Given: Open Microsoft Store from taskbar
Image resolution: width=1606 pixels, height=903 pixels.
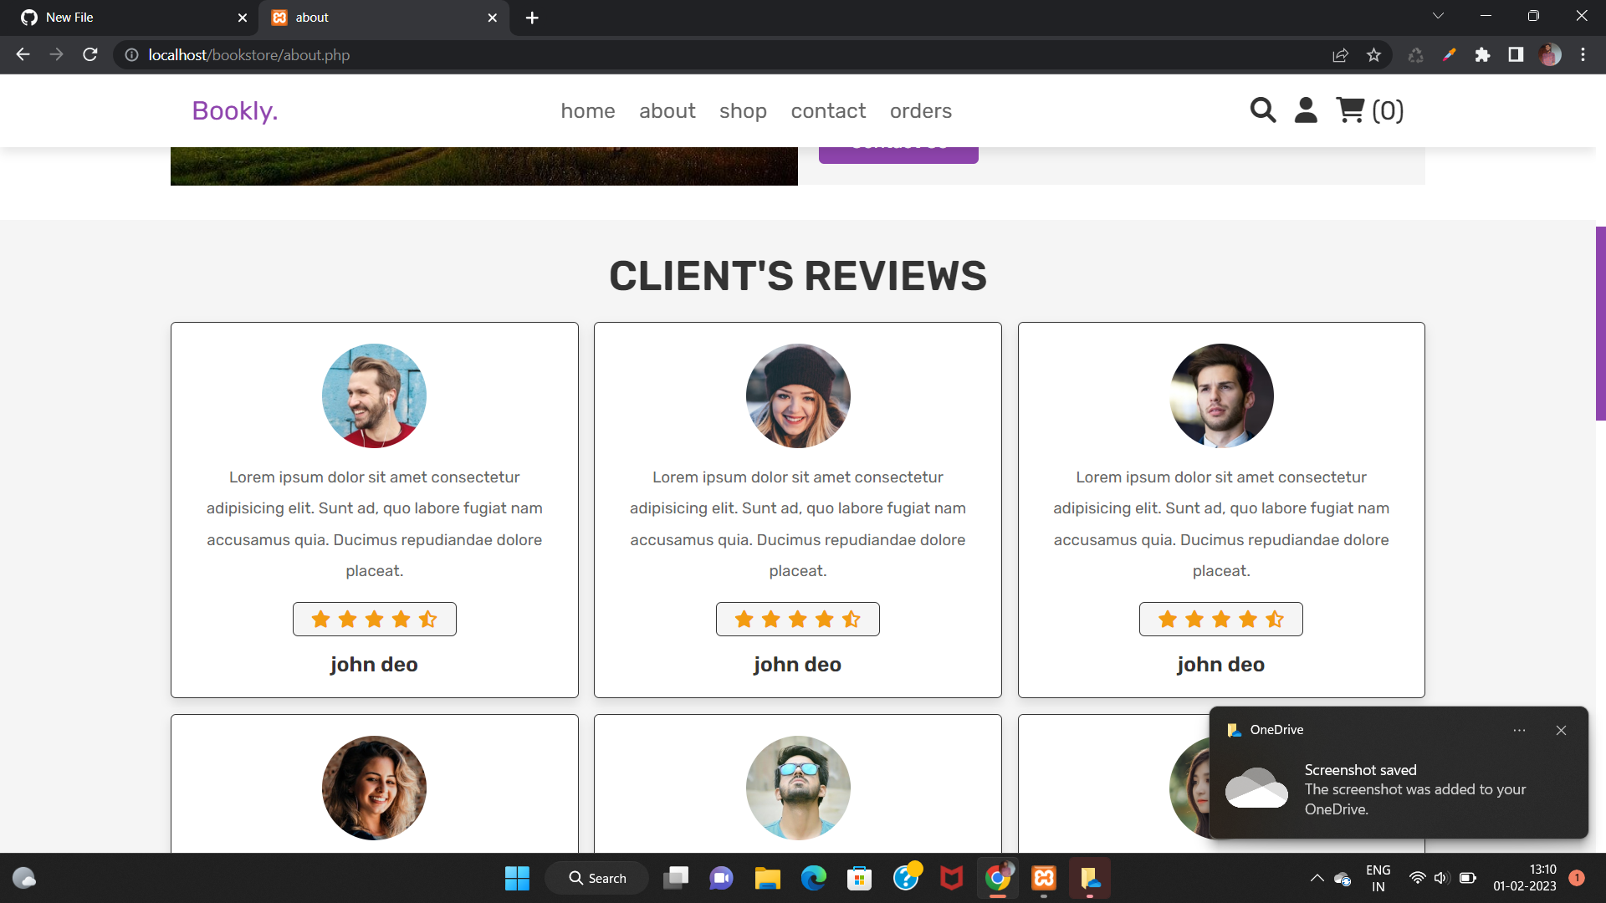Looking at the screenshot, I should pos(859,878).
